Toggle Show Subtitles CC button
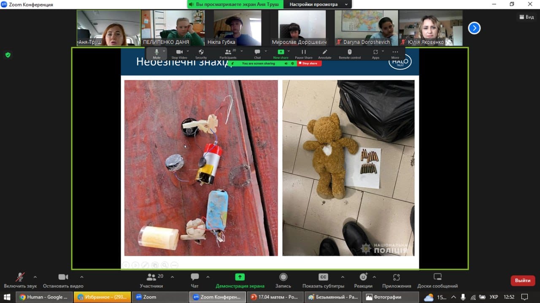540x303 pixels. pyautogui.click(x=323, y=277)
